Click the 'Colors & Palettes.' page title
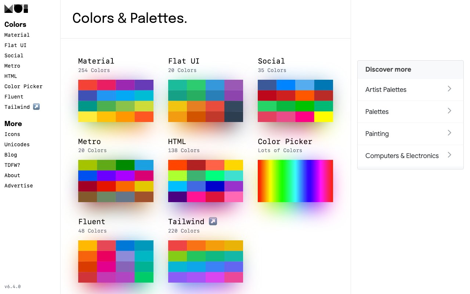470x294 pixels. pyautogui.click(x=130, y=18)
